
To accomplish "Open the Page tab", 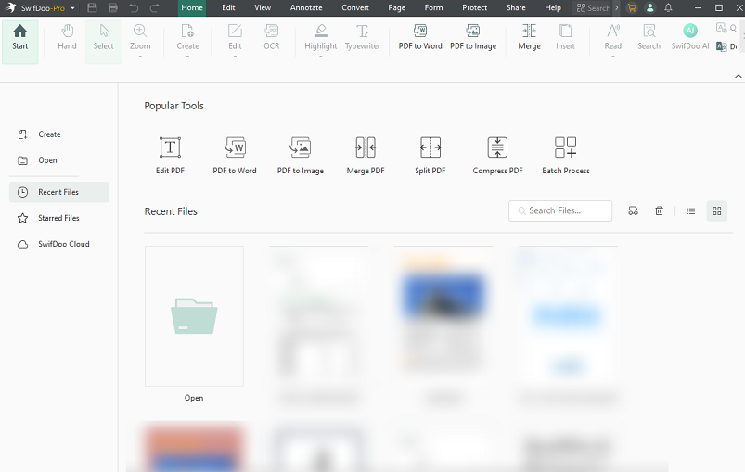I will (x=396, y=8).
